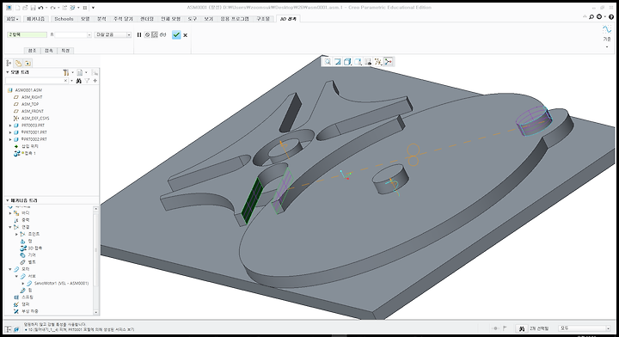
Task: Click the saved orientations icon in graphics toolbar
Action: click(358, 62)
